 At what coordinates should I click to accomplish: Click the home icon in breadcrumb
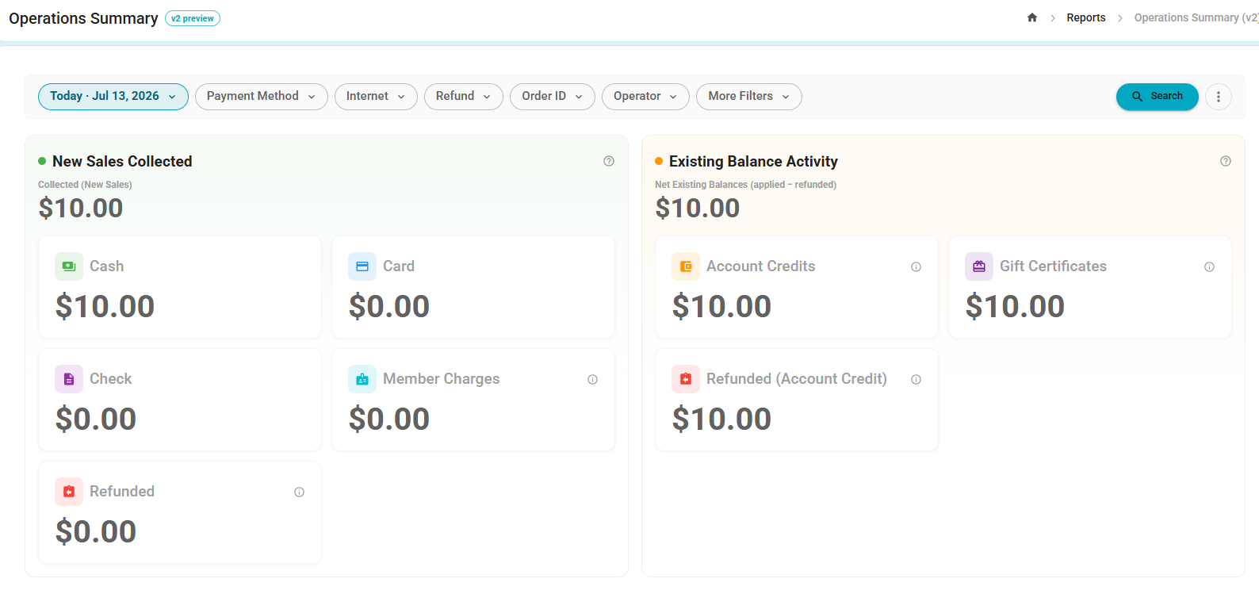point(1032,17)
